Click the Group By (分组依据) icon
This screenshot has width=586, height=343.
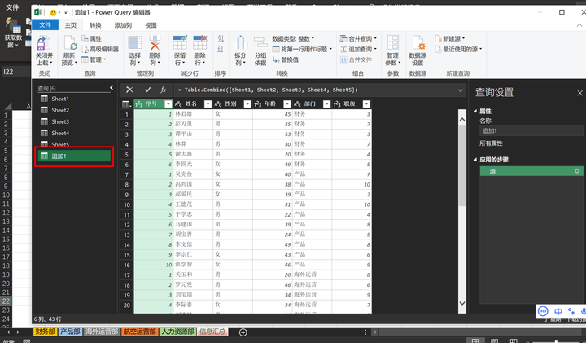pyautogui.click(x=260, y=42)
